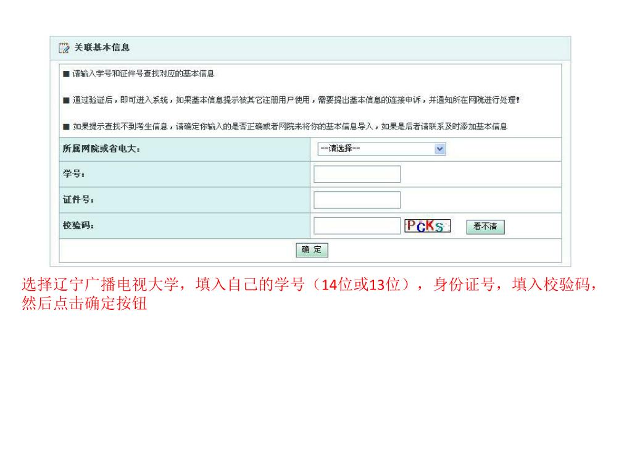Focus the 证件号 text box

(357, 200)
